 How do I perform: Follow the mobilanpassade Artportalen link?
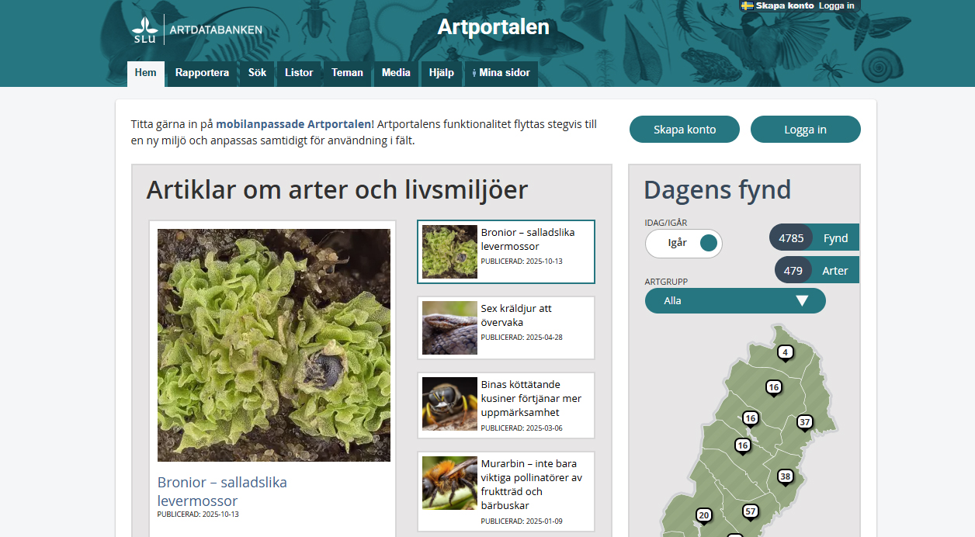pos(293,124)
